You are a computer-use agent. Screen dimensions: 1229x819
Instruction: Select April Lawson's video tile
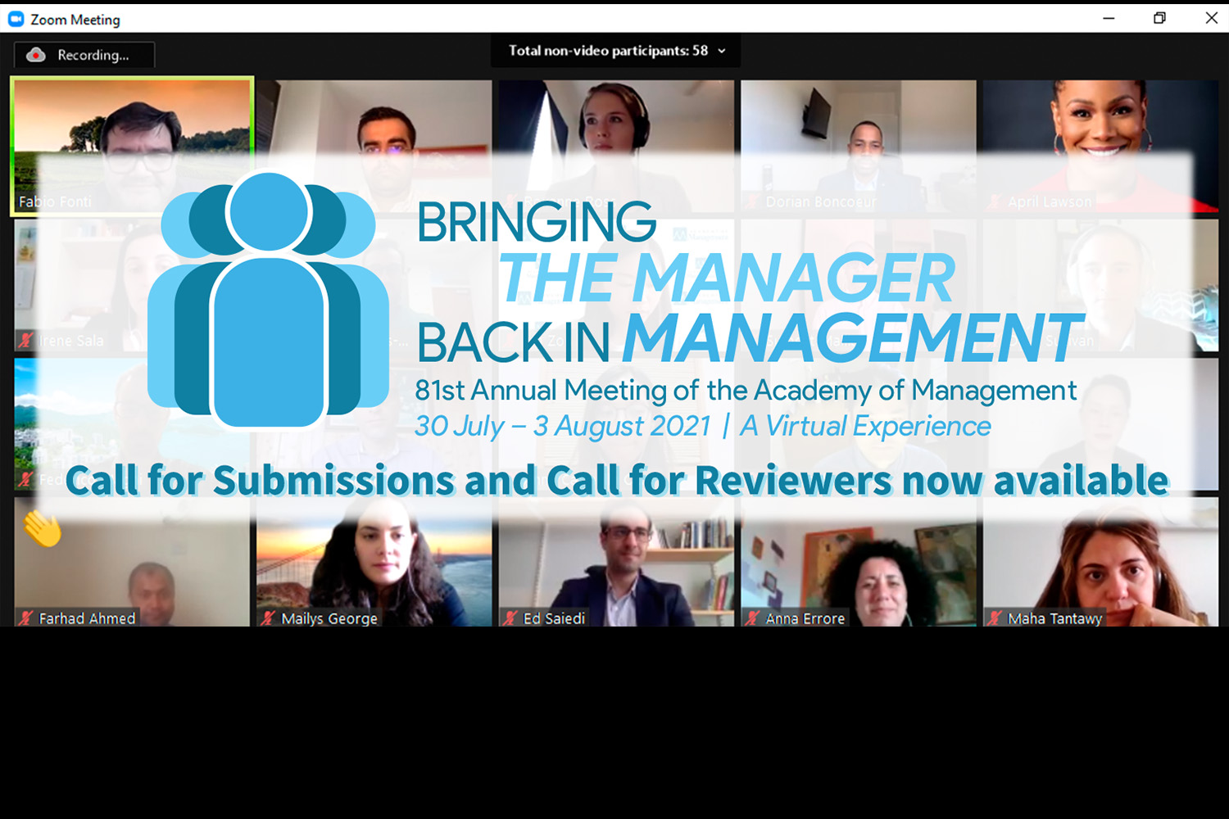tap(1100, 146)
